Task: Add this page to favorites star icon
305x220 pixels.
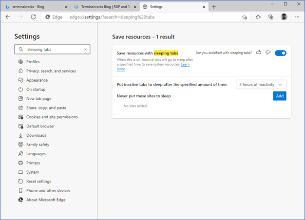Action: pyautogui.click(x=245, y=17)
